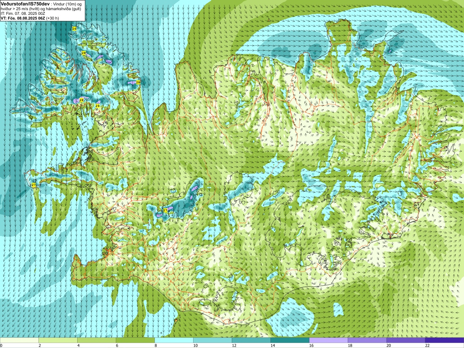Click the 18–20 m/s purple legend swatch
The image size is (464, 348).
pos(367,340)
